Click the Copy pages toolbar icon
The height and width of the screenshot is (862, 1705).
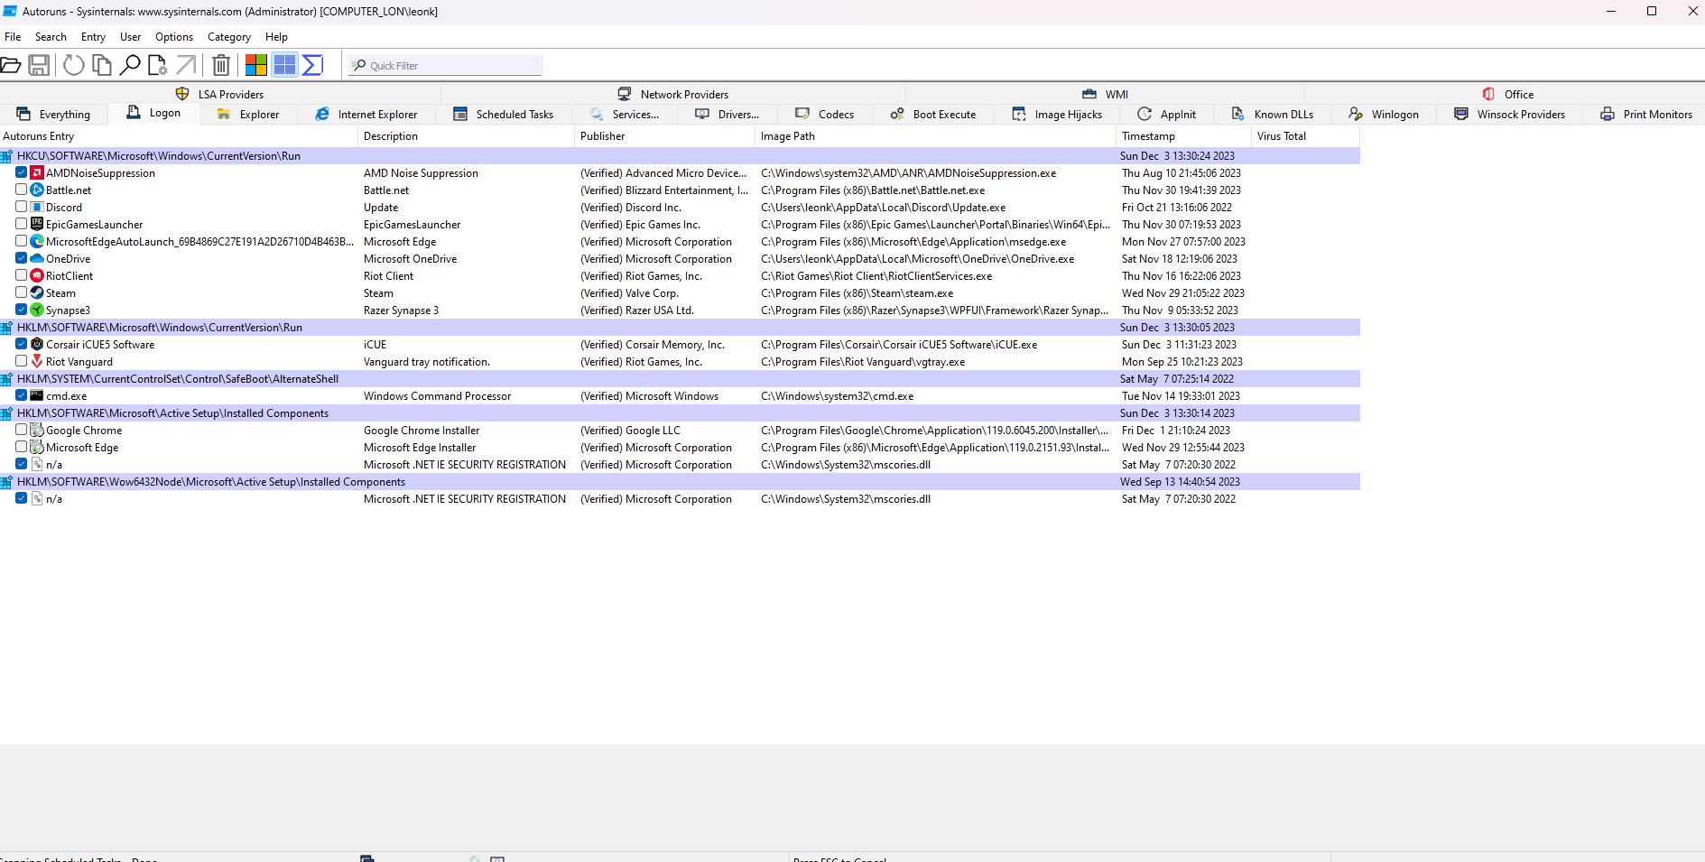[x=102, y=65]
